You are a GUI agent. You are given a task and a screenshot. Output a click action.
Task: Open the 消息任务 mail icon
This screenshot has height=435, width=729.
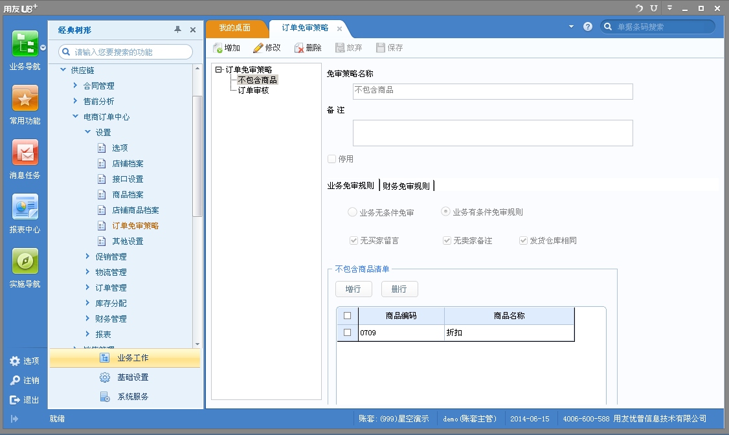coord(25,152)
